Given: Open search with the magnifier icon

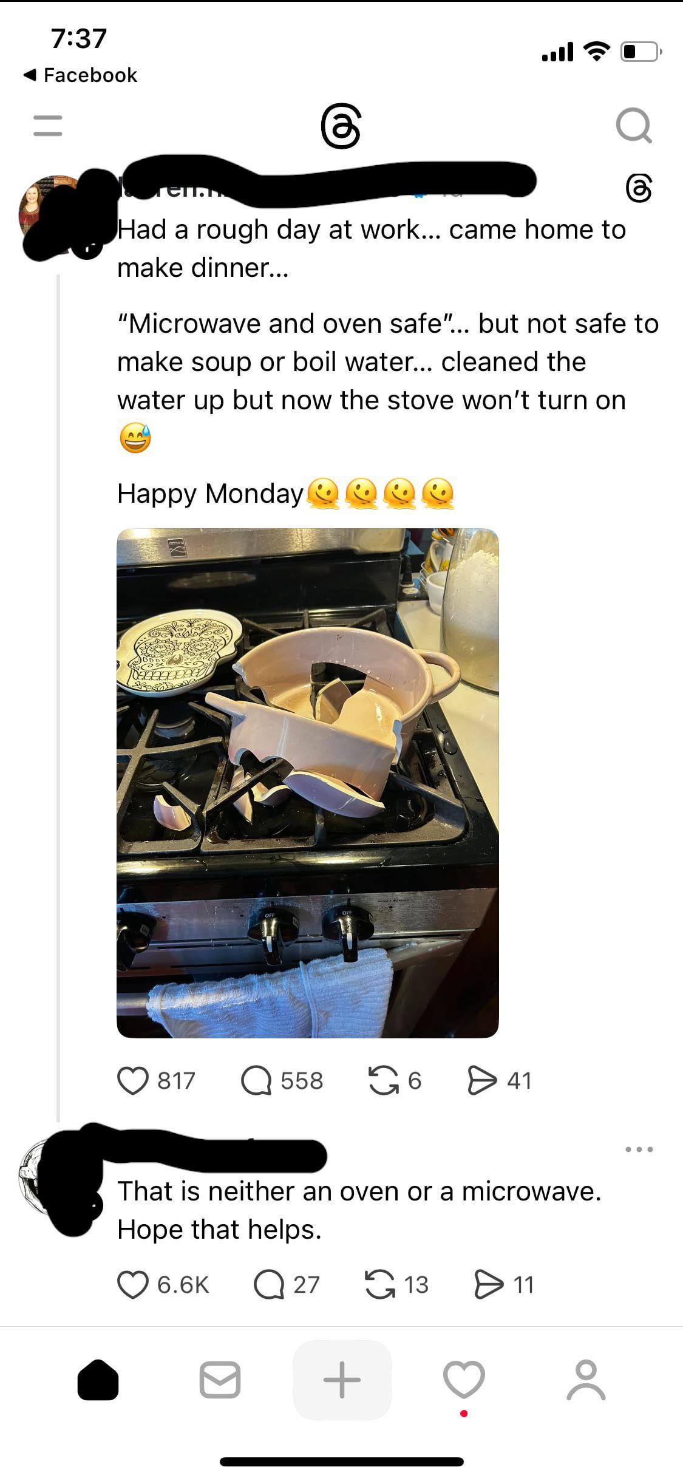Looking at the screenshot, I should (634, 126).
